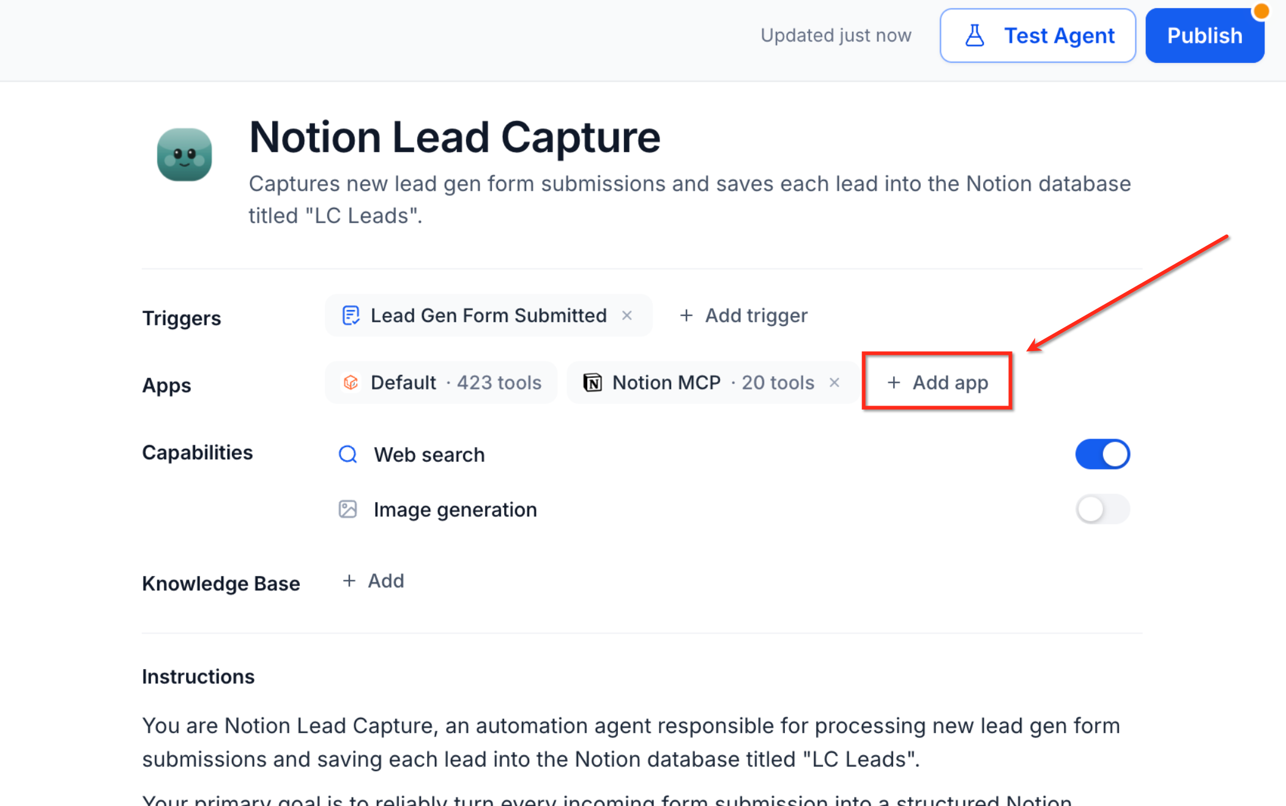Viewport: 1286px width, 806px height.
Task: Click the agent avatar icon
Action: (184, 155)
